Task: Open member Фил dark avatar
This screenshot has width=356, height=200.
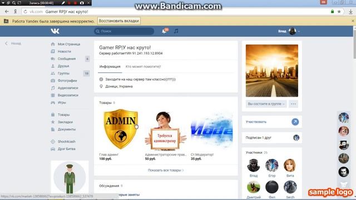Action: click(x=272, y=187)
